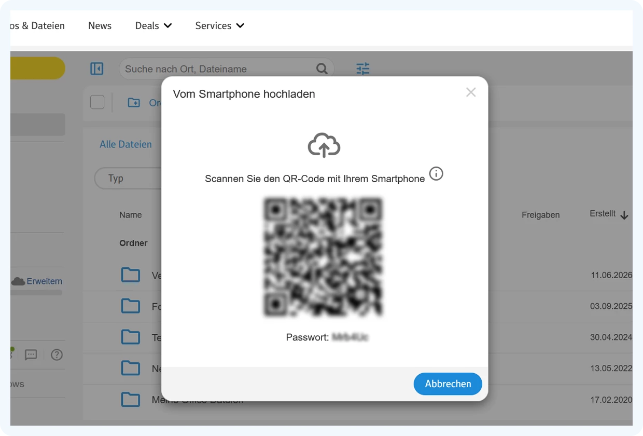Click the magnifier search icon
This screenshot has height=436, width=643.
coord(322,69)
